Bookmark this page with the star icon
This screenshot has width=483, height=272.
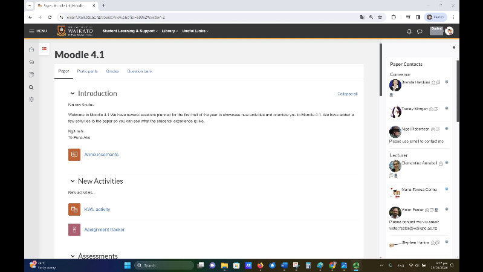point(380,18)
